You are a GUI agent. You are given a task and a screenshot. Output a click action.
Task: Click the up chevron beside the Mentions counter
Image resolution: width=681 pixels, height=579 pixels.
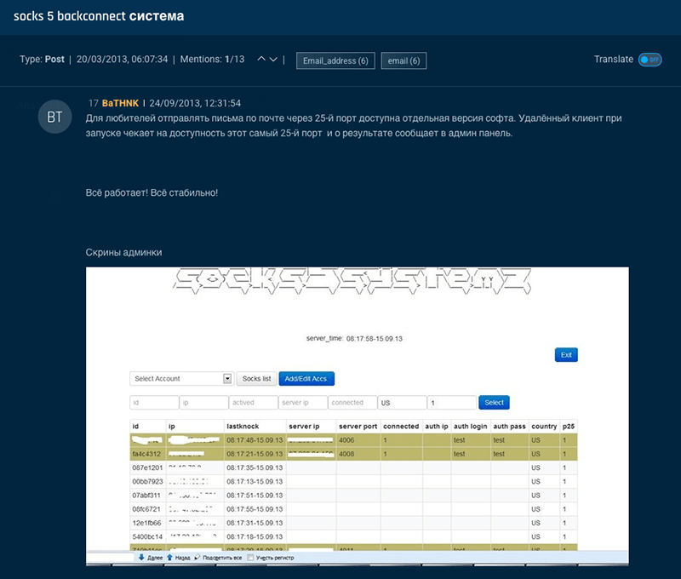click(260, 60)
